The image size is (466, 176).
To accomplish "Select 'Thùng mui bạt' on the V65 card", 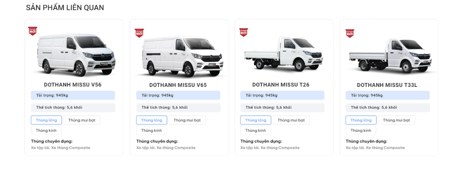I will [187, 120].
